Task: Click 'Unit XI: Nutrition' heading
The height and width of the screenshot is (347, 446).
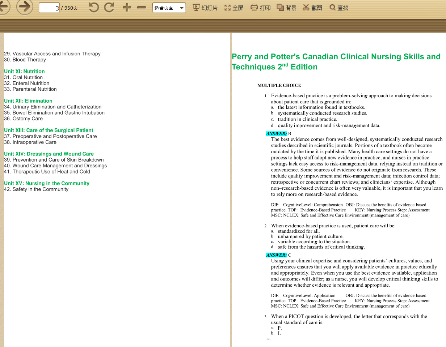Action: tap(24, 71)
